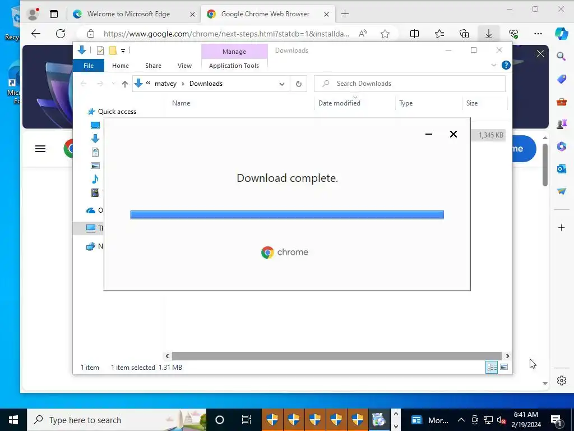Open a new Edge tab
The height and width of the screenshot is (431, 574).
tap(345, 14)
